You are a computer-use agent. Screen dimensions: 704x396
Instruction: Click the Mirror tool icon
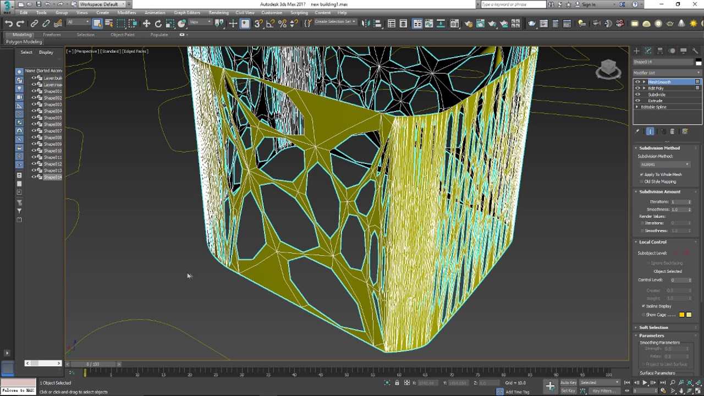(366, 24)
